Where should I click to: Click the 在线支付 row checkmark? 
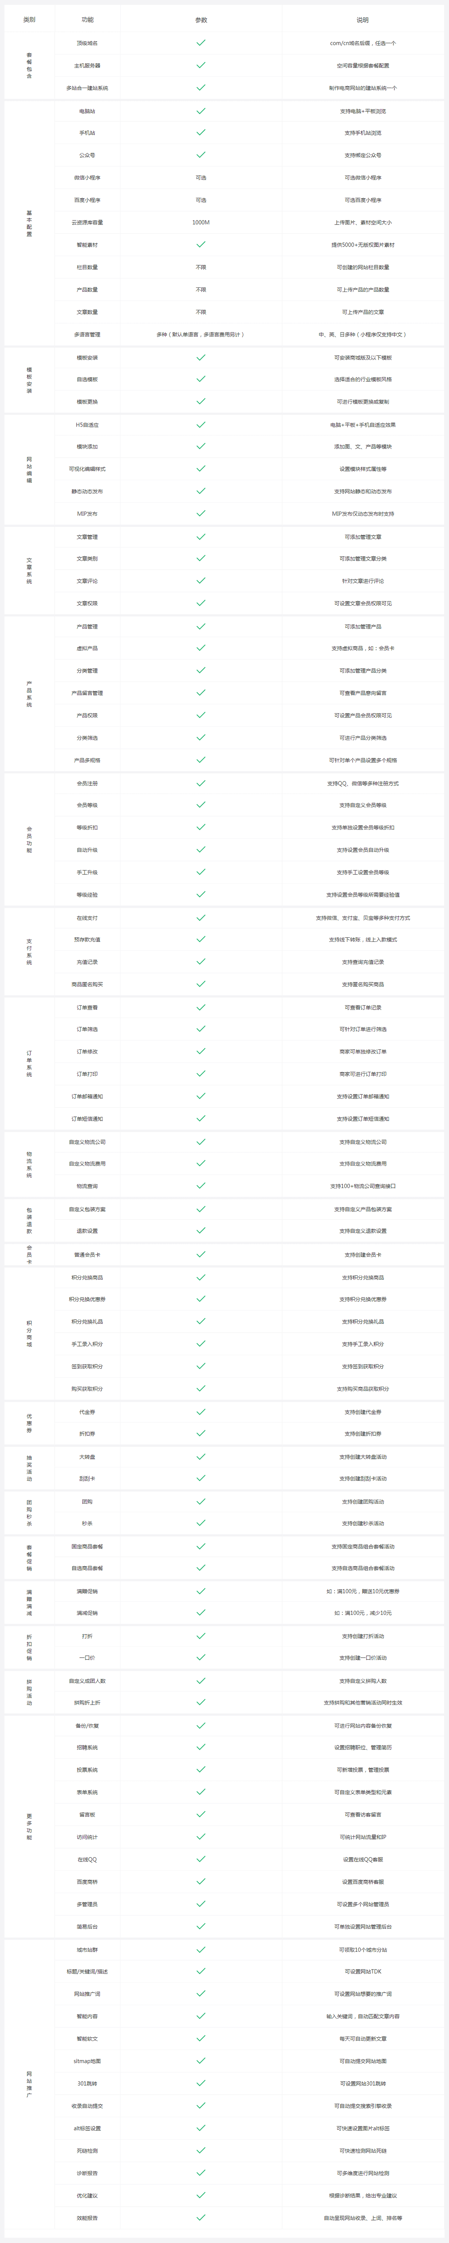201,918
